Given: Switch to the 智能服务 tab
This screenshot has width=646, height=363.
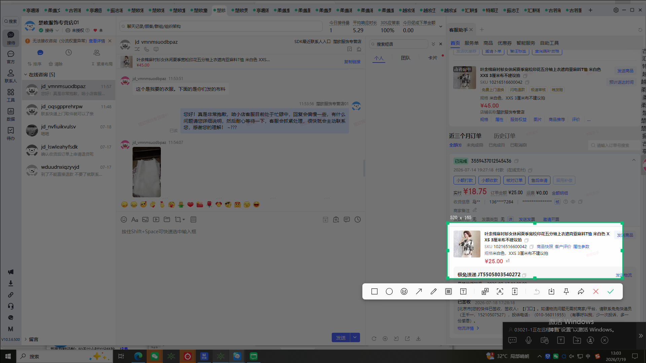Looking at the screenshot, I should pyautogui.click(x=526, y=43).
